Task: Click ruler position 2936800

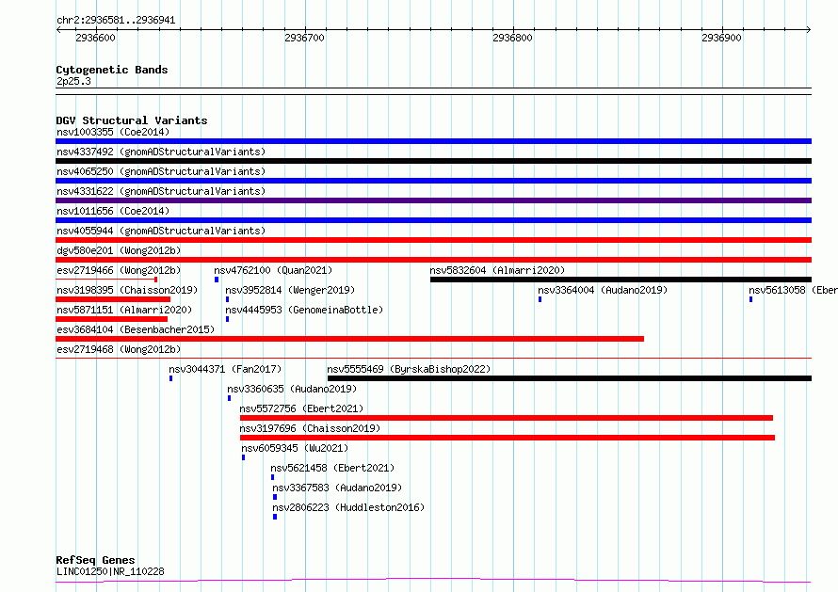Action: [x=512, y=38]
